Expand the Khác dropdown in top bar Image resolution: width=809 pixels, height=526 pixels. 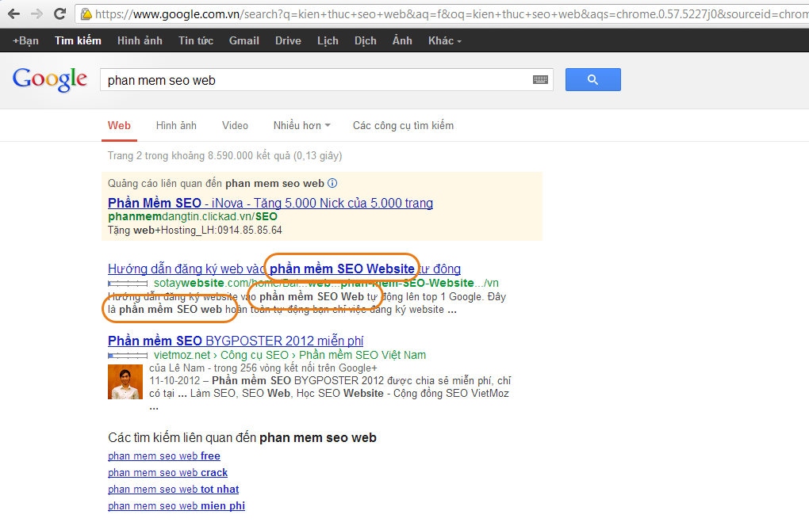coord(445,40)
